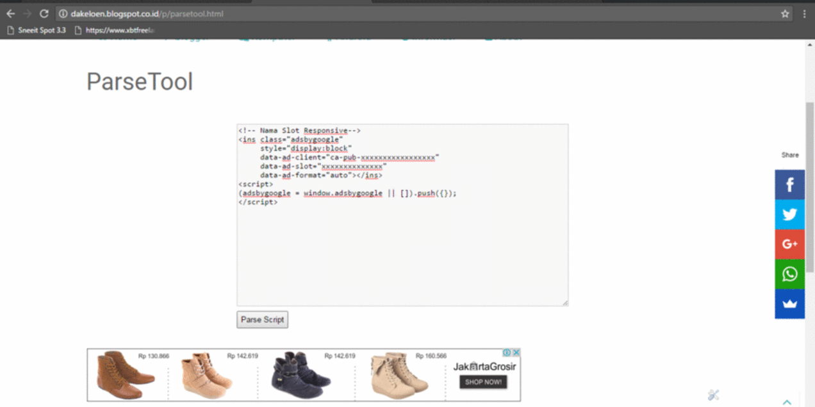View site info via the info icon in address bar
Screen dimensions: 815x407
tap(63, 13)
